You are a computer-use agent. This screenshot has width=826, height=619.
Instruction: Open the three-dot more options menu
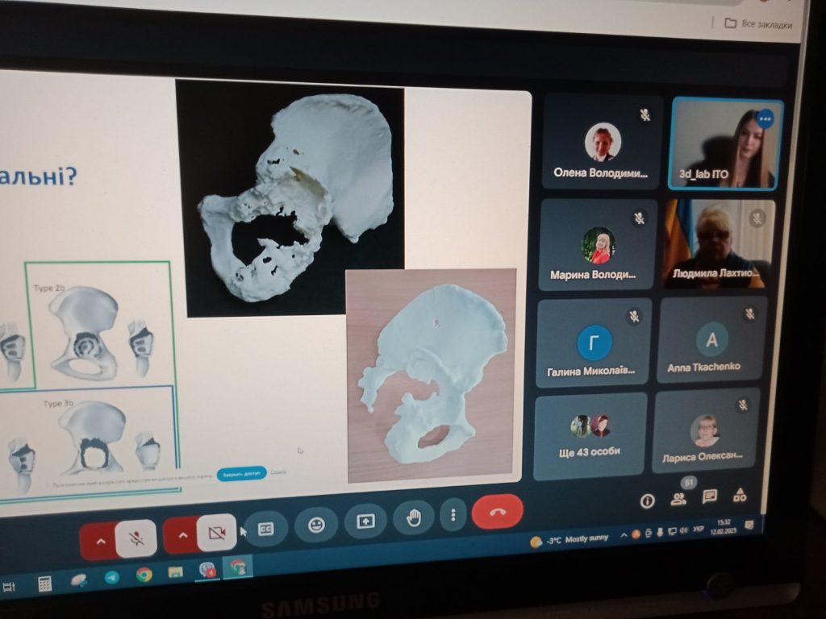point(453,515)
